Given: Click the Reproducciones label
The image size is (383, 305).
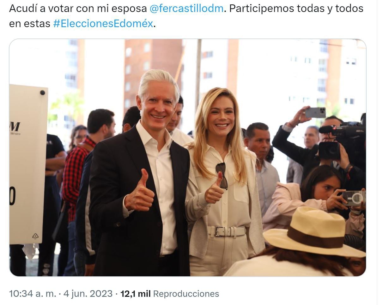Looking at the screenshot, I should click(186, 294).
